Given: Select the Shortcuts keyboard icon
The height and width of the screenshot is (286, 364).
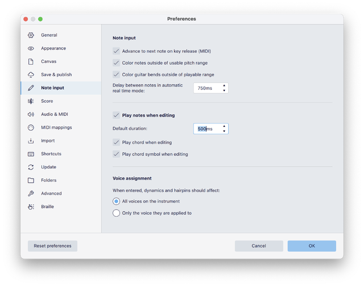Looking at the screenshot, I should (x=31, y=154).
